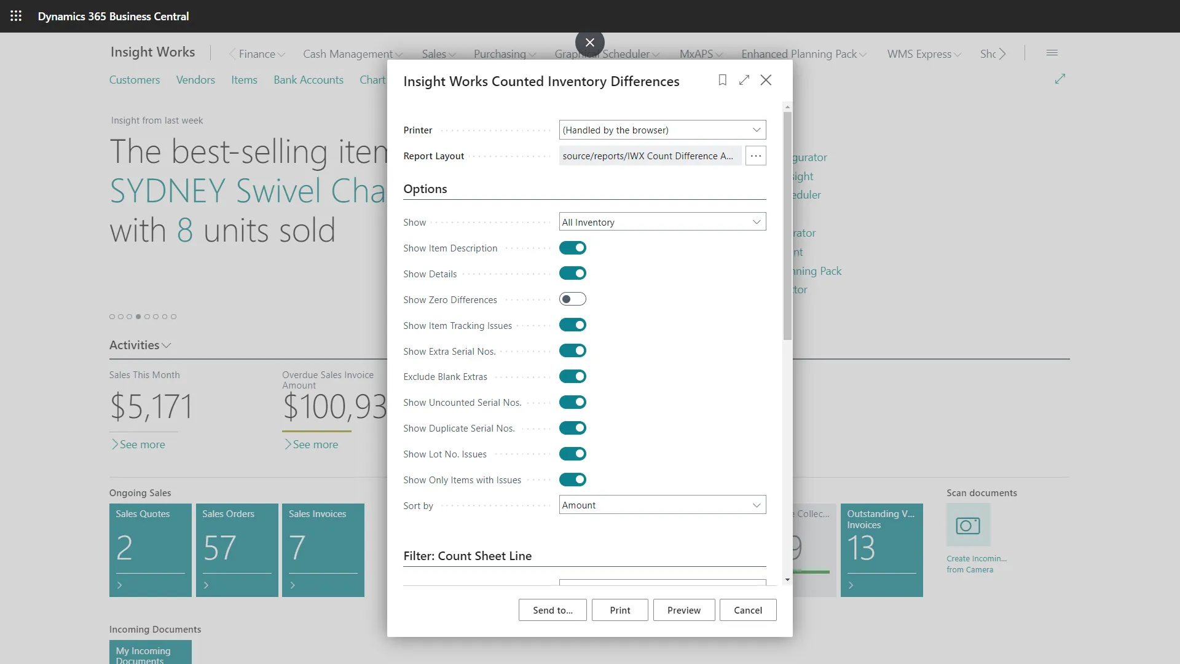
Task: Click the dialog vertical scrollbar thumb
Action: pos(787,224)
